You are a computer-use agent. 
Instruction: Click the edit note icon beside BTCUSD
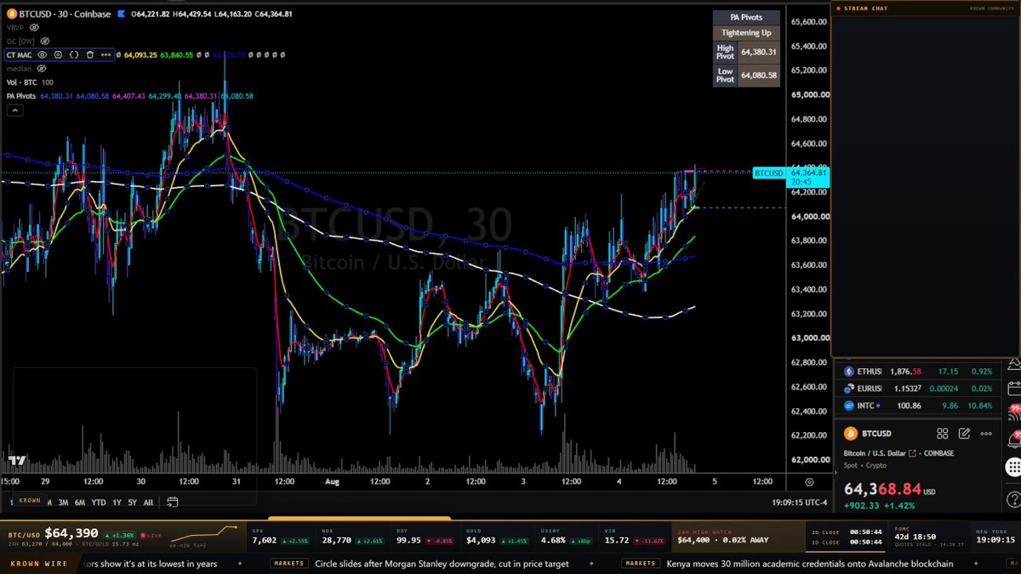pos(964,434)
